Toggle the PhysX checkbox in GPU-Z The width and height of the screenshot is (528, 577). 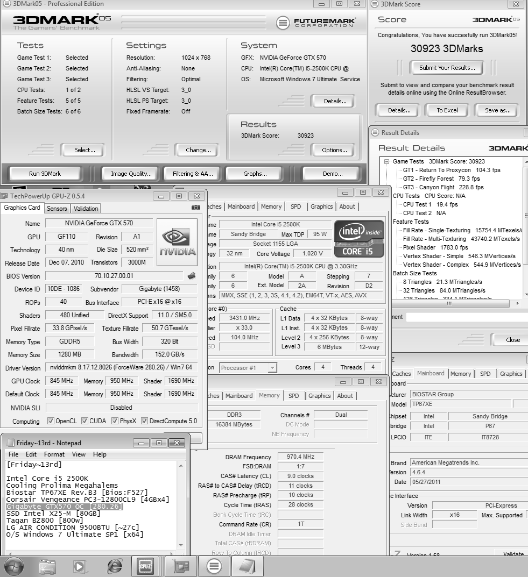coord(115,421)
